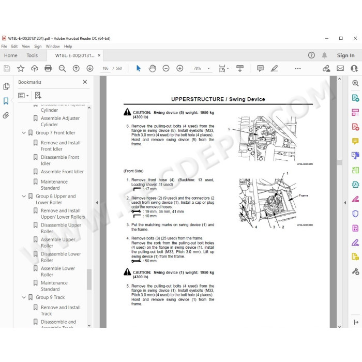
Task: Open the Assemble Adjuster Cylinder bookmark
Action: [60, 122]
